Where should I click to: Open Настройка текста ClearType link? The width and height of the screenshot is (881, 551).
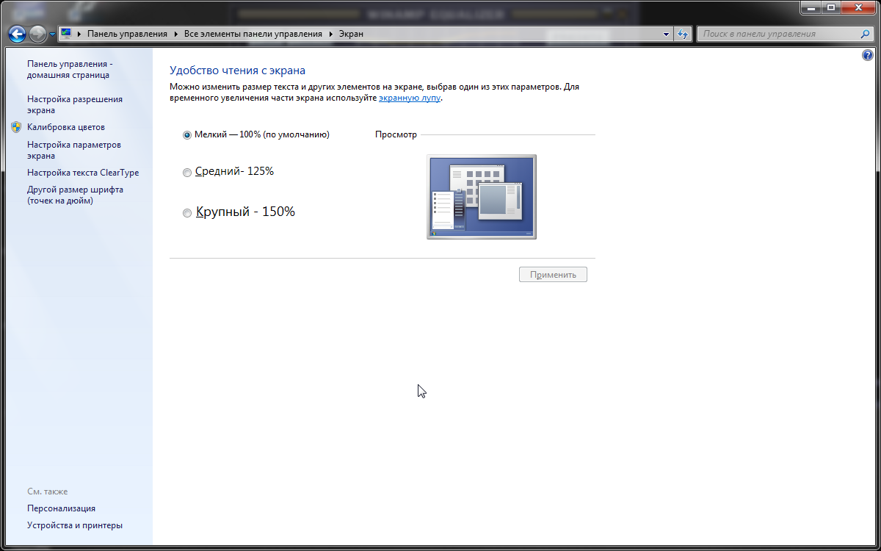coord(83,173)
